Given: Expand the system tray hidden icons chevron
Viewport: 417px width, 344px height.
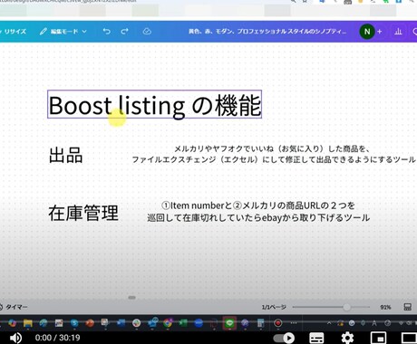Looking at the screenshot, I should 329,323.
